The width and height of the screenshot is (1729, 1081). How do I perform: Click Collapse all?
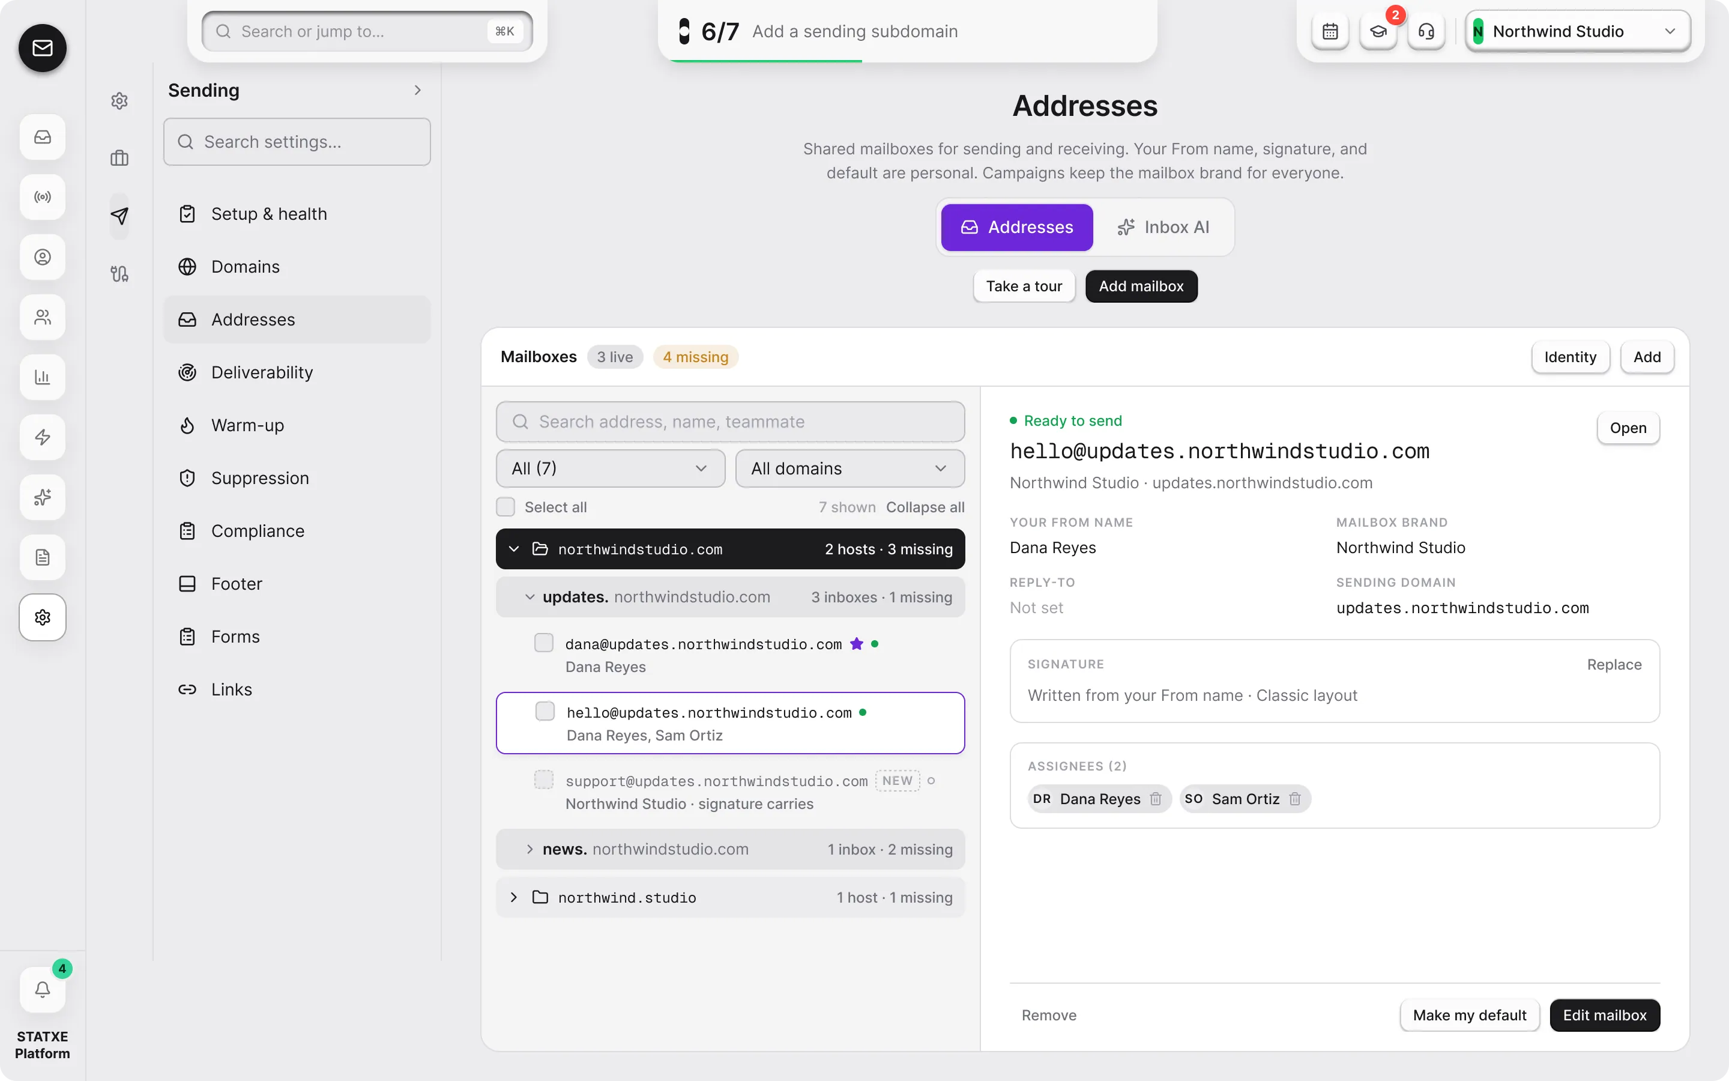tap(925, 507)
